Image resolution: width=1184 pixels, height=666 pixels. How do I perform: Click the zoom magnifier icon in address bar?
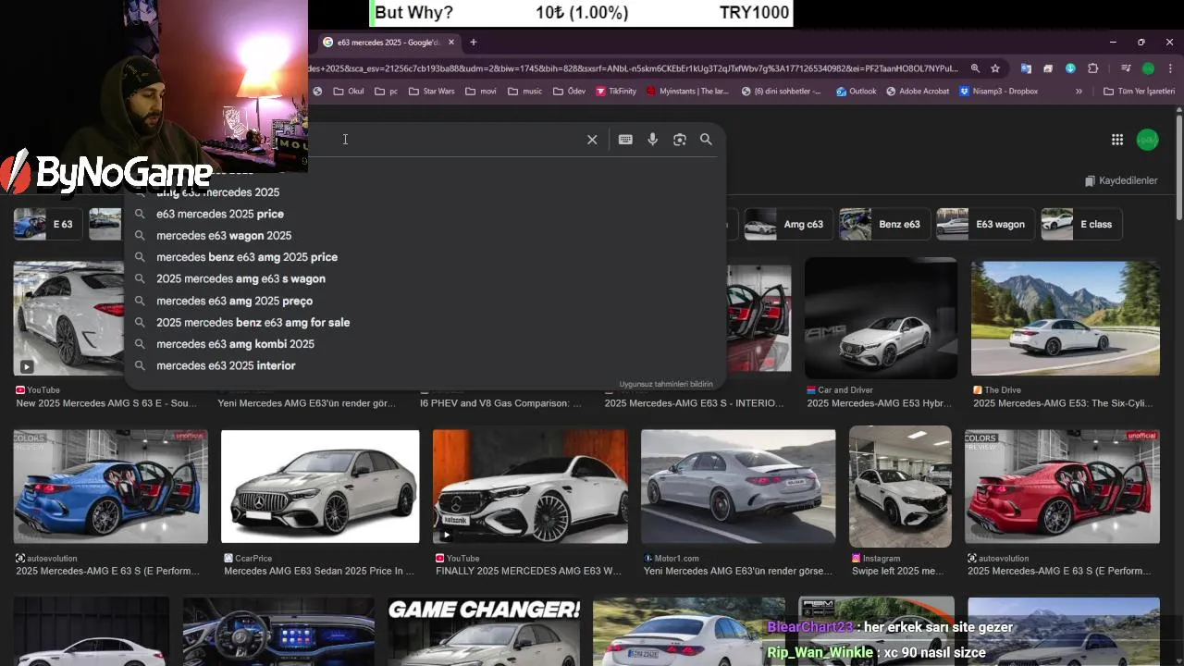(975, 68)
